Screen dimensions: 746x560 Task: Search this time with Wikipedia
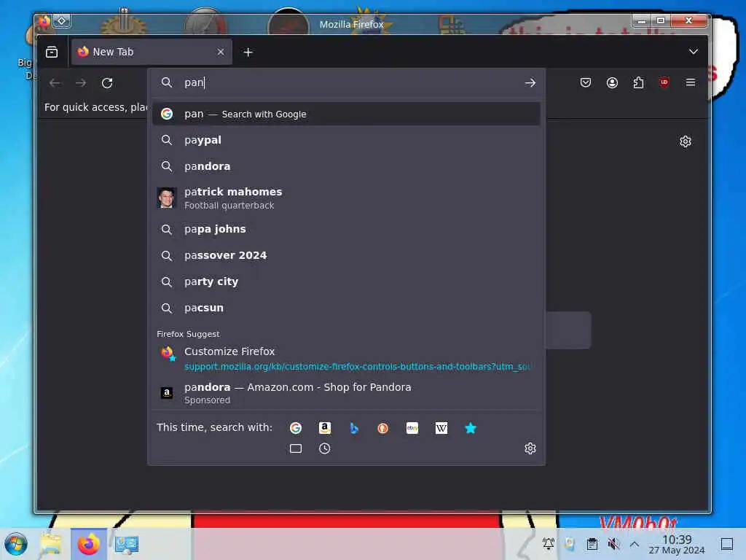(x=441, y=428)
